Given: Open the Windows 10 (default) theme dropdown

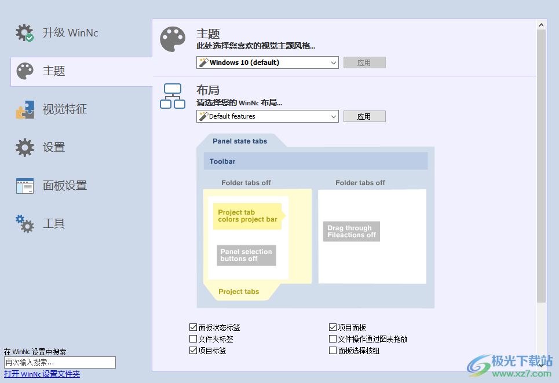Looking at the screenshot, I should (268, 62).
